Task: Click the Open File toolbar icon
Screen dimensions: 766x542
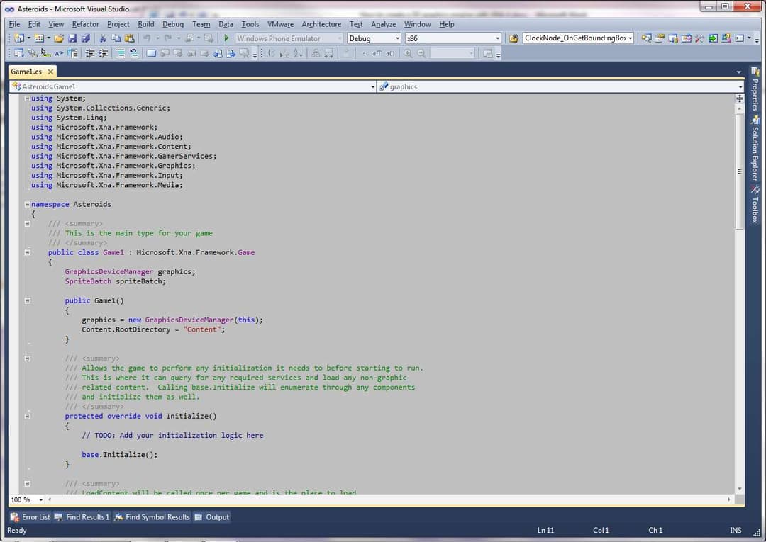Action: click(60, 38)
